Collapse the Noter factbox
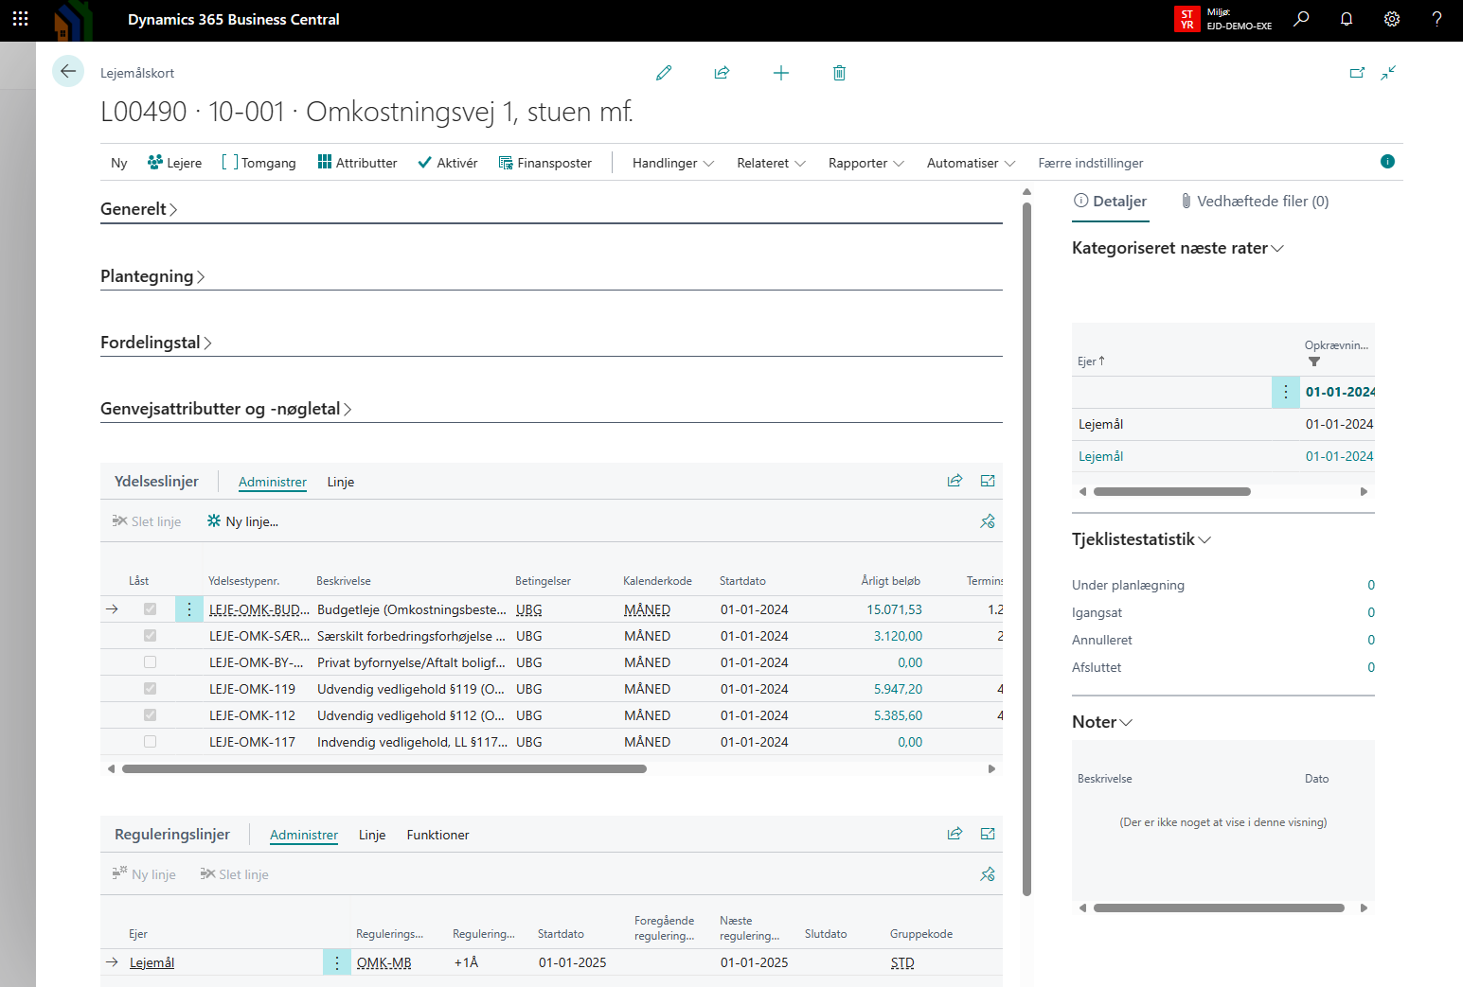 click(1102, 722)
